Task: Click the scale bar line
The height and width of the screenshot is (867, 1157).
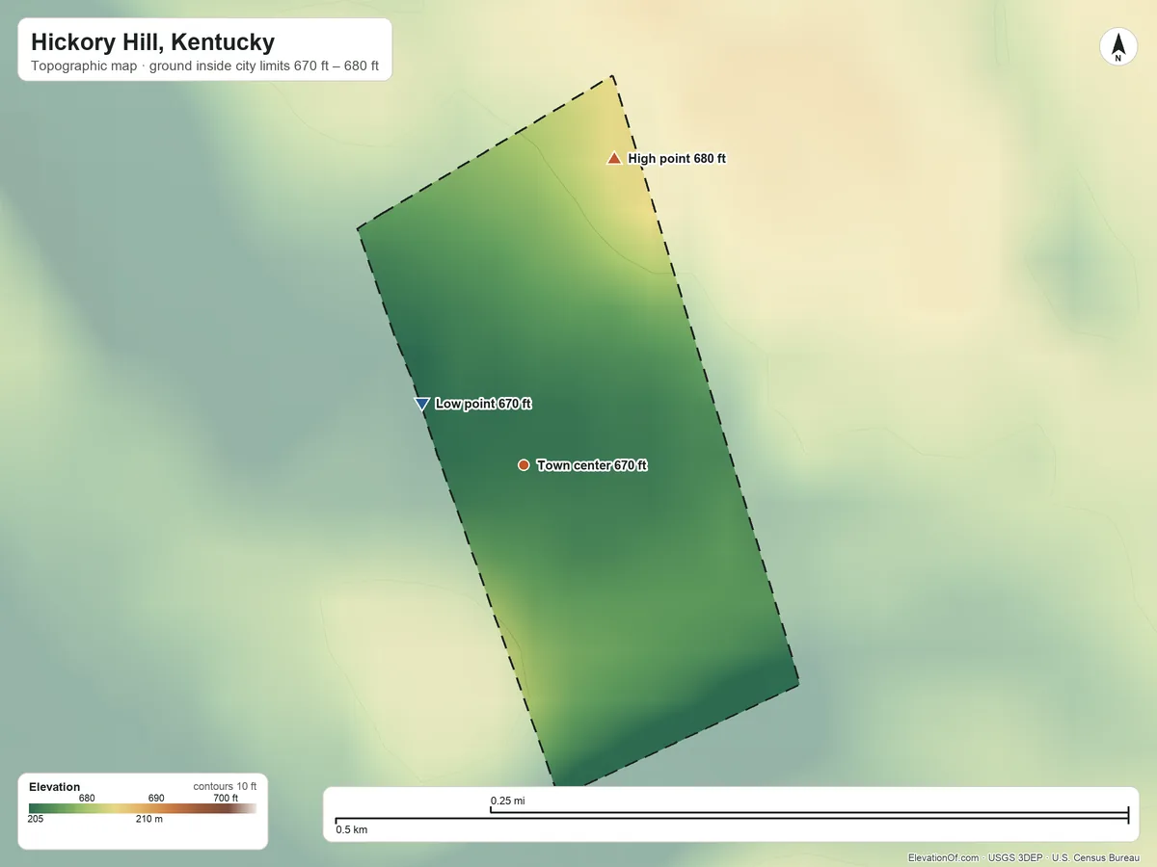Action: click(x=732, y=816)
